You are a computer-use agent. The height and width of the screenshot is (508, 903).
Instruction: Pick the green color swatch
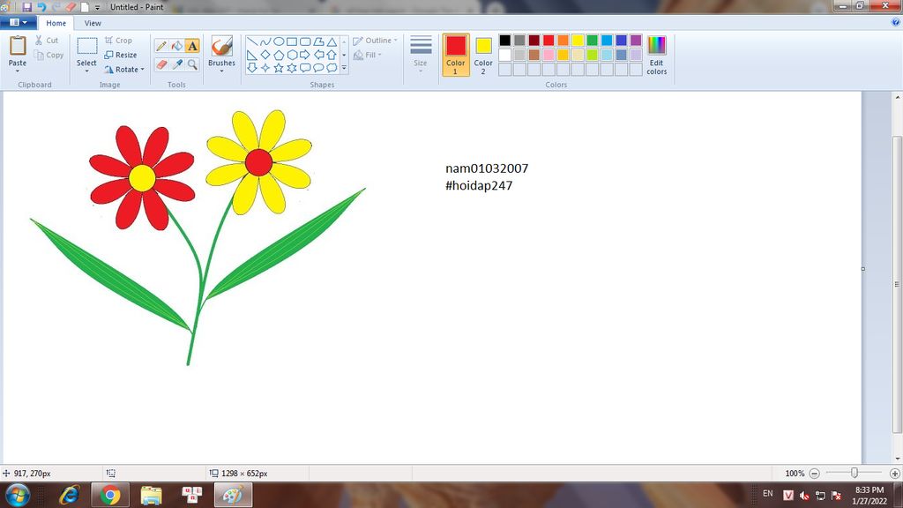coord(592,41)
